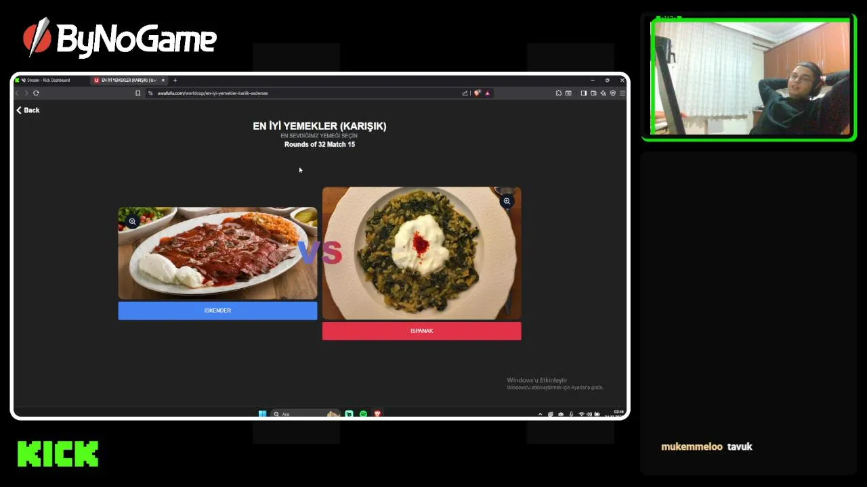Open Brave browser from the taskbar
The width and height of the screenshot is (867, 487).
377,413
